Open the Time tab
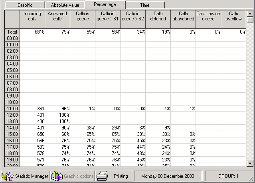The image size is (255, 183). pos(145,5)
